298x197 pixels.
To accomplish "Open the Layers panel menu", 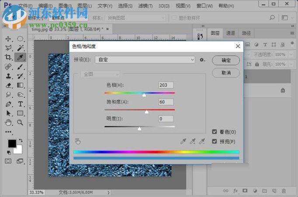I will pos(292,33).
